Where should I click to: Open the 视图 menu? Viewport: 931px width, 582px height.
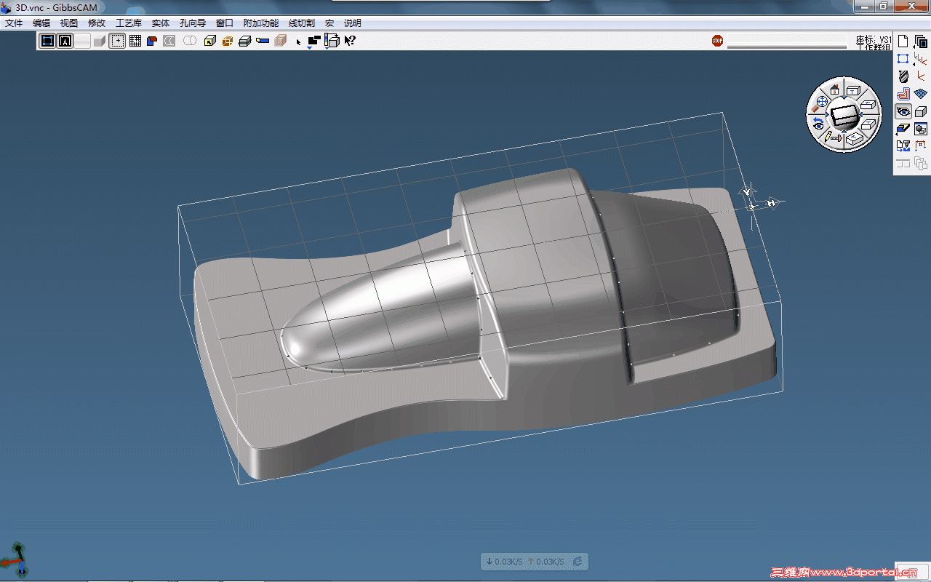click(x=69, y=23)
